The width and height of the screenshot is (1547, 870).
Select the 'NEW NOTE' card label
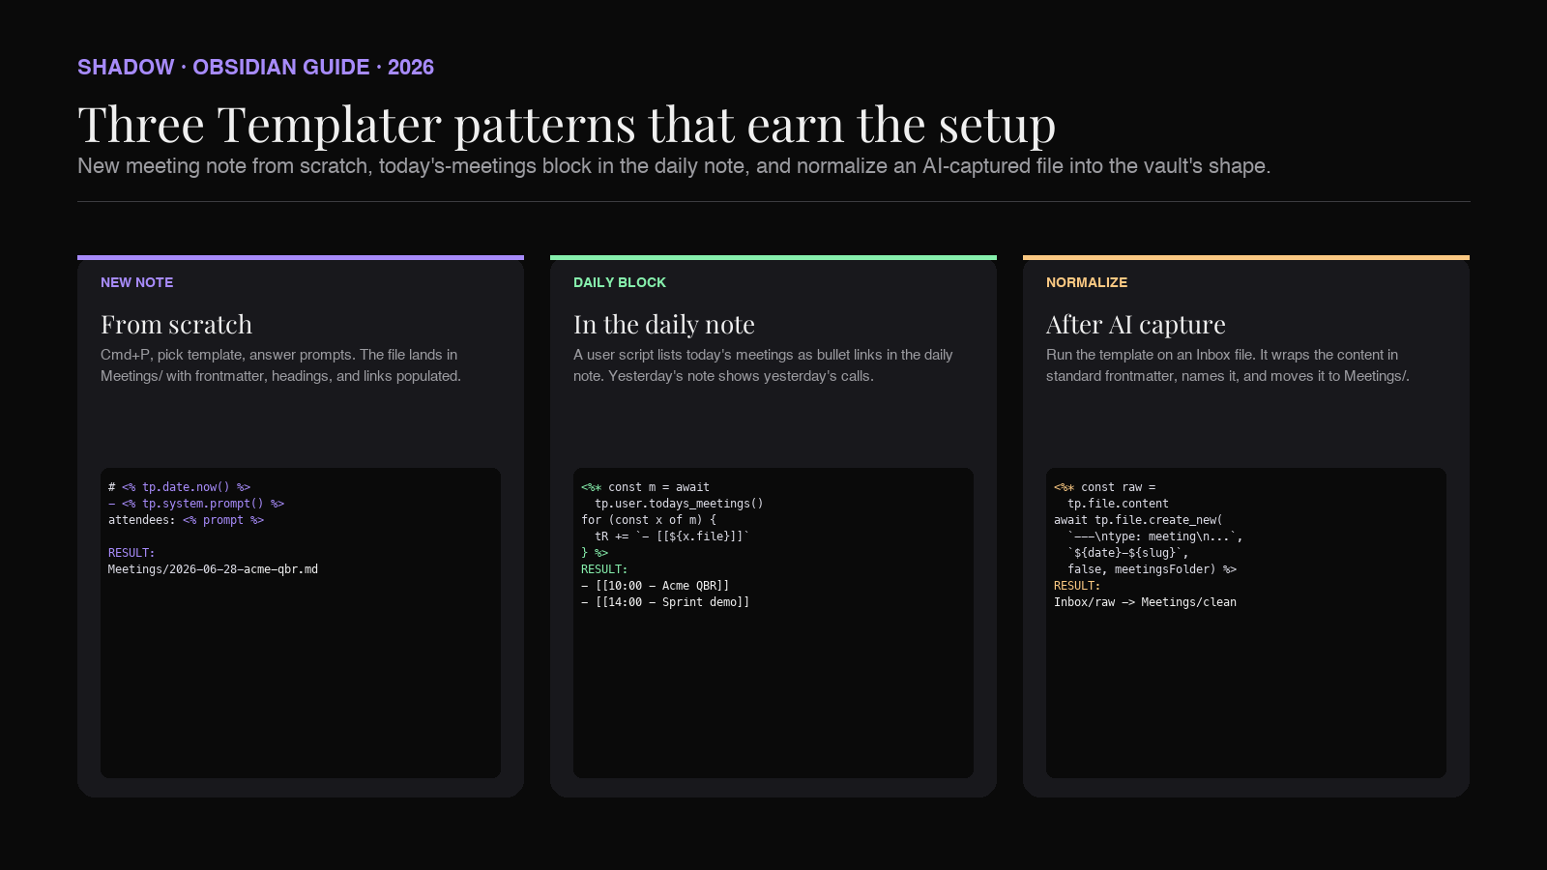click(x=137, y=282)
